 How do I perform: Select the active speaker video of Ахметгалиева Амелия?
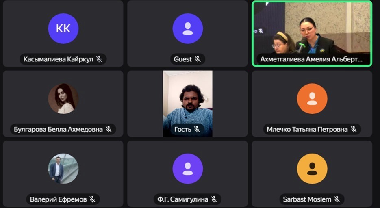(x=312, y=33)
